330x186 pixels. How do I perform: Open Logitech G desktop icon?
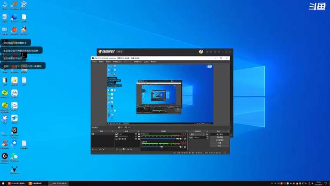click(5, 158)
